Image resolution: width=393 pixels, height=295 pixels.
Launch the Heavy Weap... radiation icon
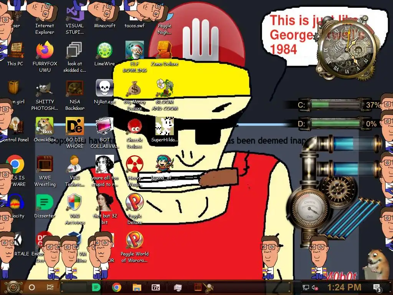tap(135, 171)
